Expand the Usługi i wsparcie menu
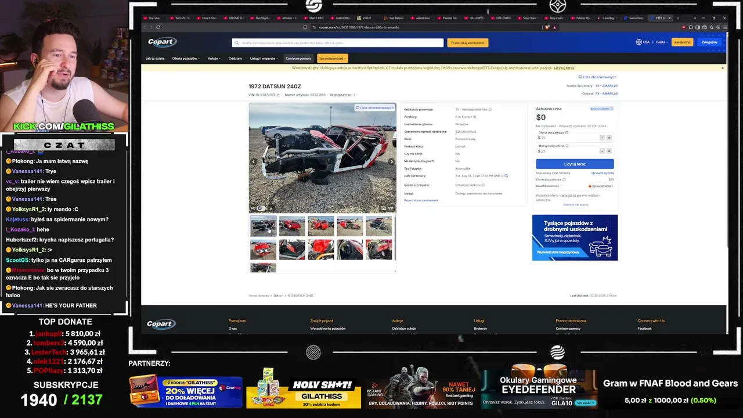This screenshot has width=743, height=418. 264,58
